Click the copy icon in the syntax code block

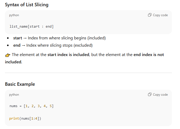pos(149,15)
